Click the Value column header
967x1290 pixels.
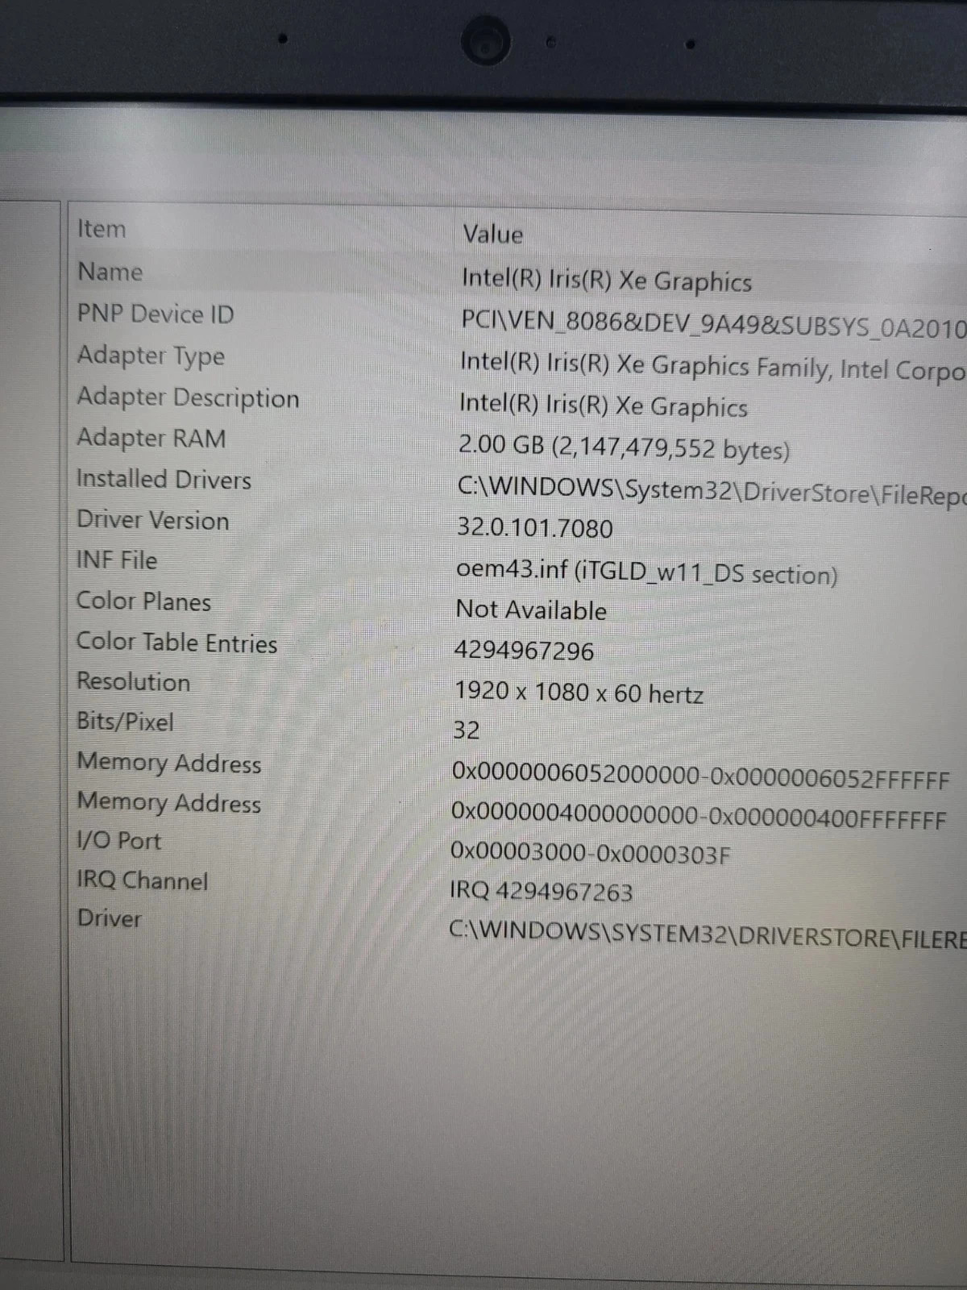(492, 235)
